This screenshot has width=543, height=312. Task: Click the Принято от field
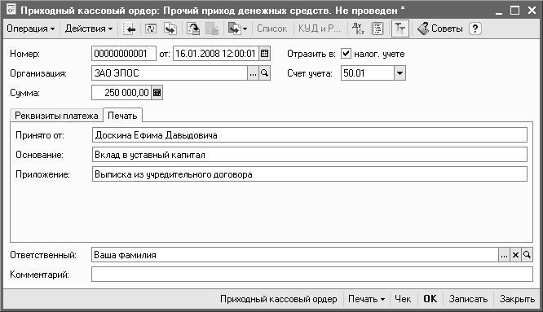(310, 135)
